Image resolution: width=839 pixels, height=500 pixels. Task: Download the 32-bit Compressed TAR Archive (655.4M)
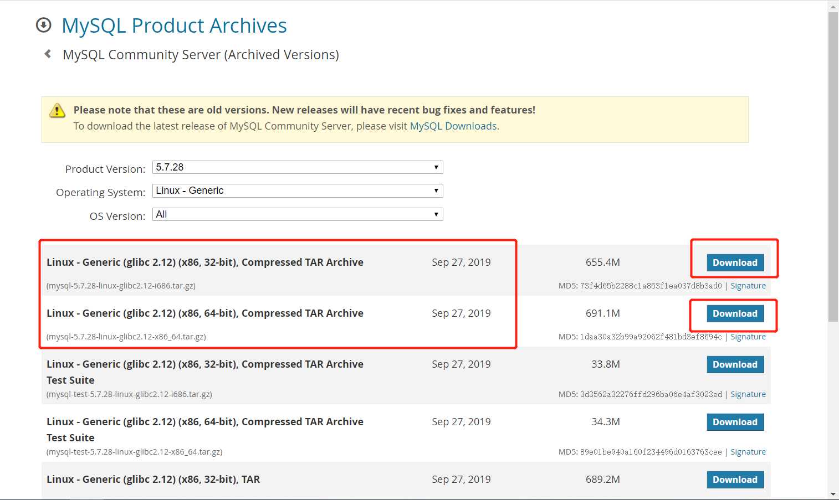[x=735, y=262]
